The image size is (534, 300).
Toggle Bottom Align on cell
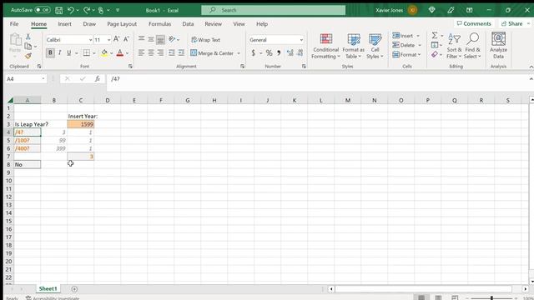click(160, 39)
